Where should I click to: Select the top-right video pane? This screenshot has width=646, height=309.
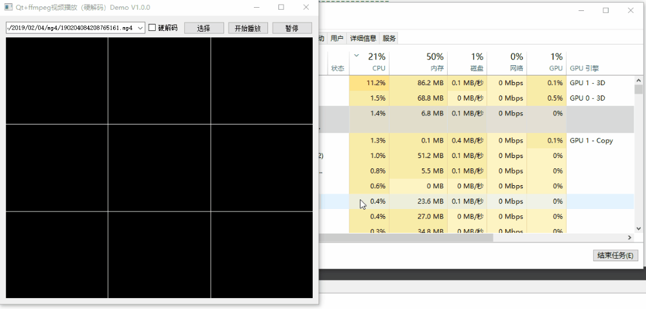coord(262,80)
